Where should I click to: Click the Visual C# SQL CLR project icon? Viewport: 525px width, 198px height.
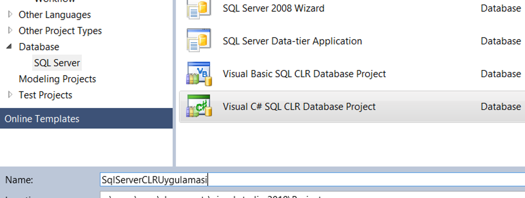[199, 106]
